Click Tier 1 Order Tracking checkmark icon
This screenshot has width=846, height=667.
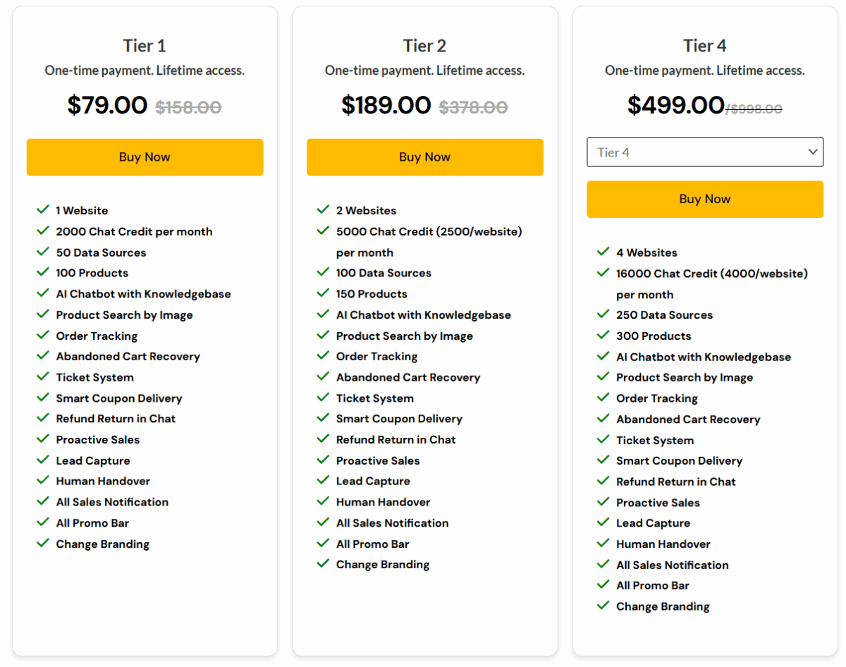click(42, 336)
